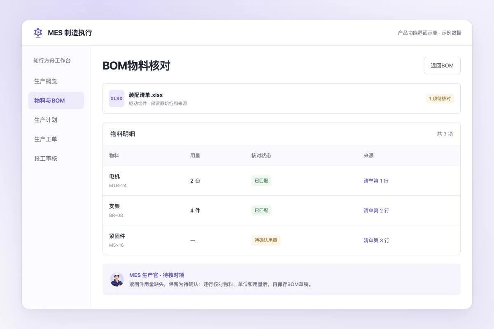Click specification M5×16
494x329 pixels.
[117, 245]
